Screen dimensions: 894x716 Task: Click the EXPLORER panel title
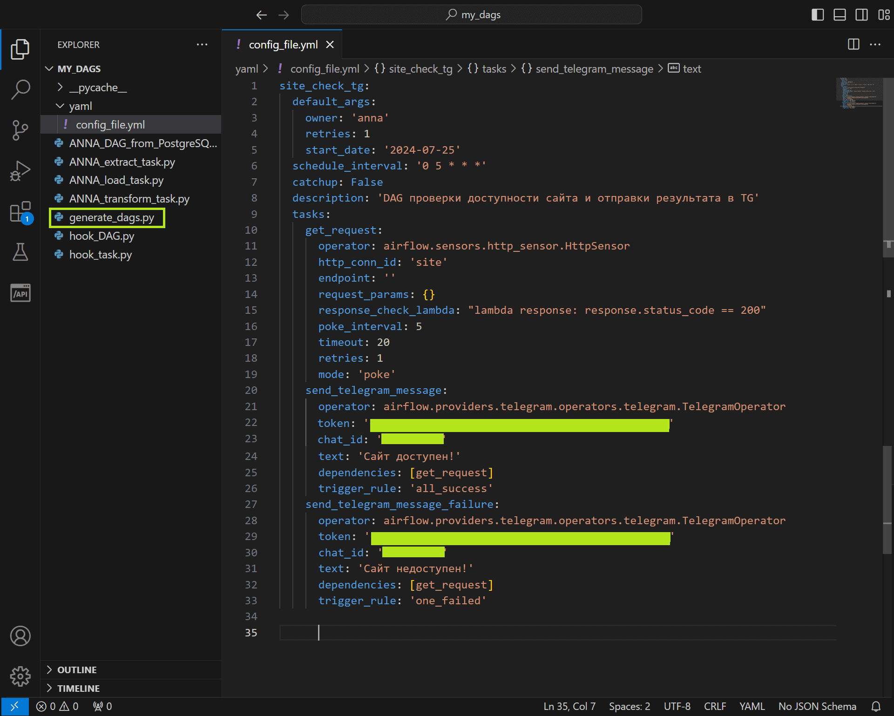click(x=78, y=45)
